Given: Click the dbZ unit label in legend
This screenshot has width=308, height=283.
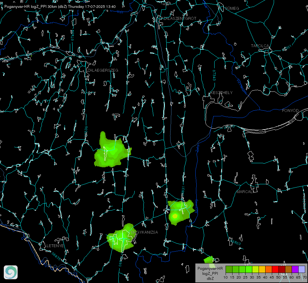Looking at the screenshot, I should coord(210,279).
